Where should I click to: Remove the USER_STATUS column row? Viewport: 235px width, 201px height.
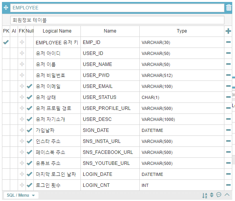228,97
